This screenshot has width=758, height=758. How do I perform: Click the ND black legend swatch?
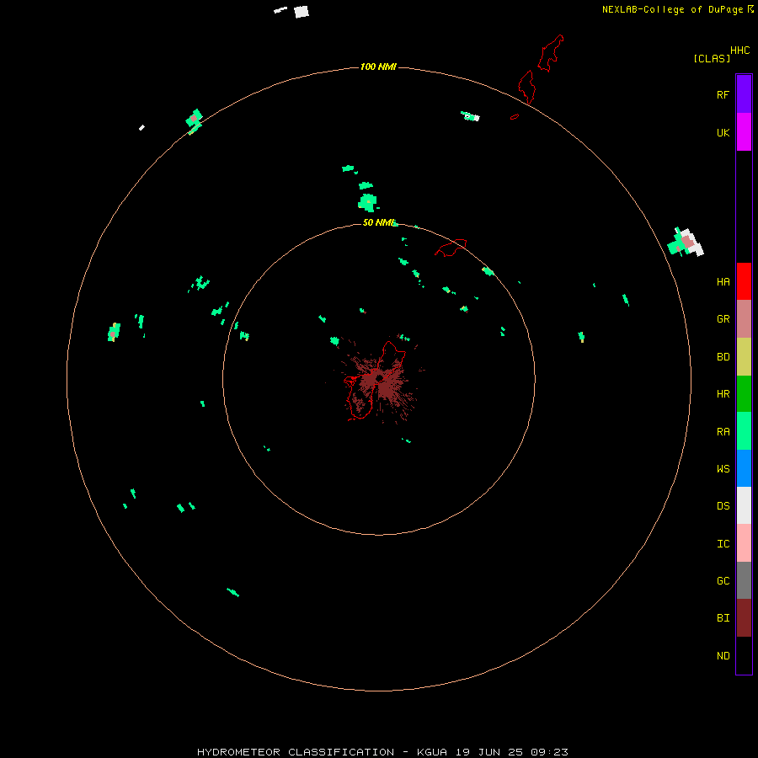click(x=744, y=655)
